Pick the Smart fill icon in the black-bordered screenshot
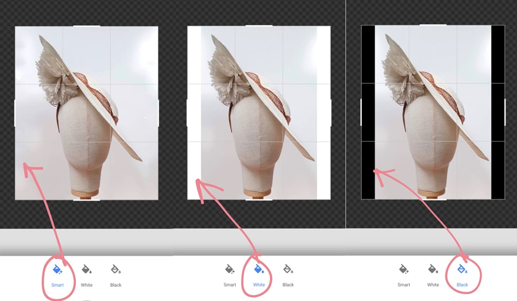Viewport: 517px width, 301px height. tap(404, 269)
